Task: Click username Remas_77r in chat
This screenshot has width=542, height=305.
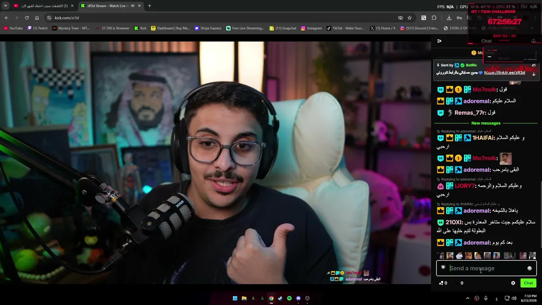Action: (x=470, y=113)
